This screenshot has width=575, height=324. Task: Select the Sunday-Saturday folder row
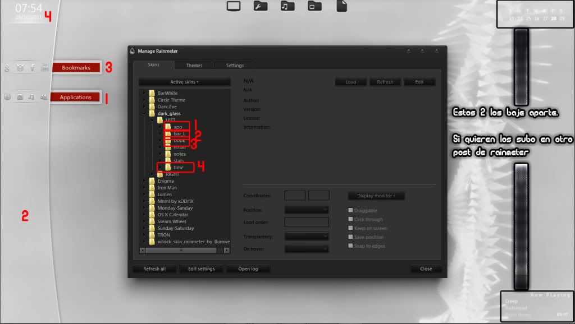tap(172, 228)
